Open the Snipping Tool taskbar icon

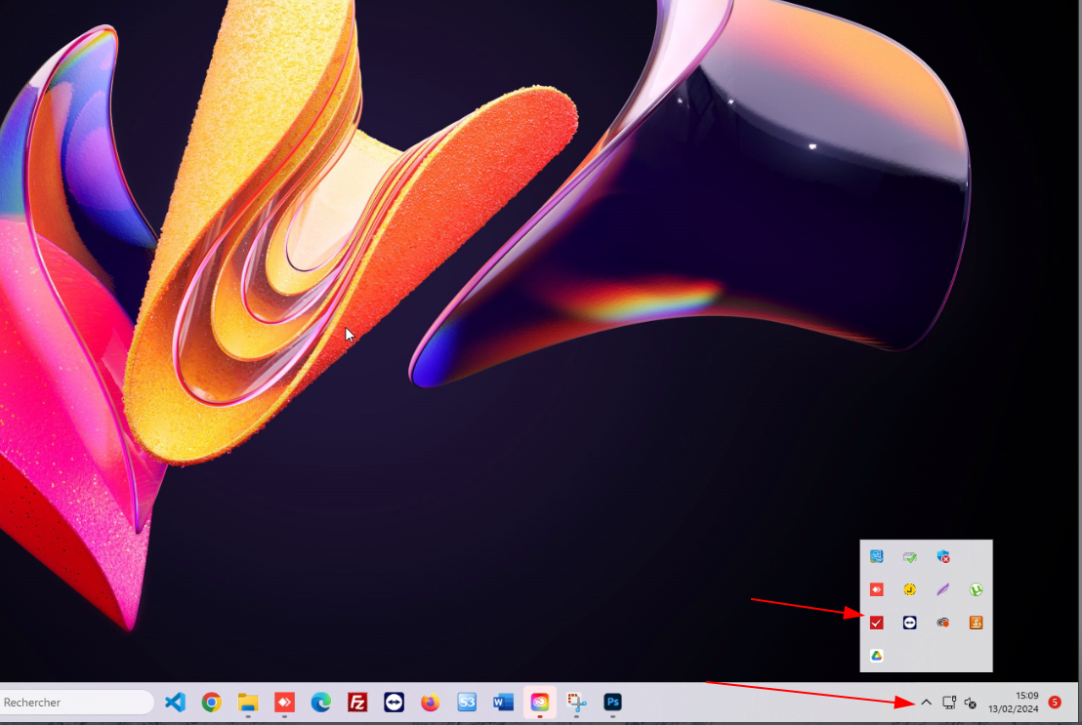pos(576,703)
